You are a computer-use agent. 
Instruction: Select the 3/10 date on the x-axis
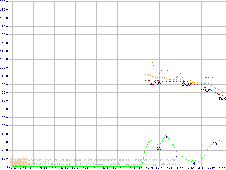click(12, 168)
